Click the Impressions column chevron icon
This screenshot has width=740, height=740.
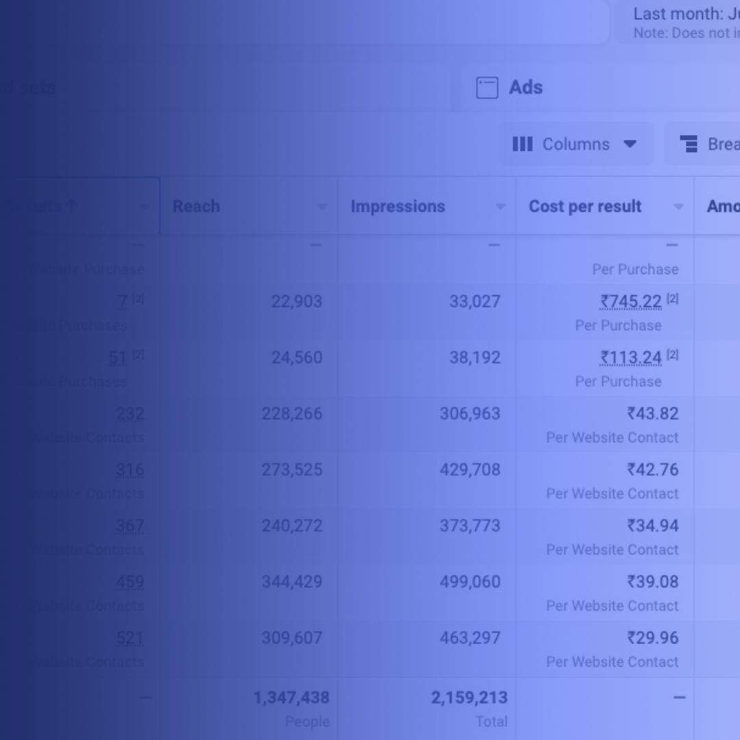[501, 206]
